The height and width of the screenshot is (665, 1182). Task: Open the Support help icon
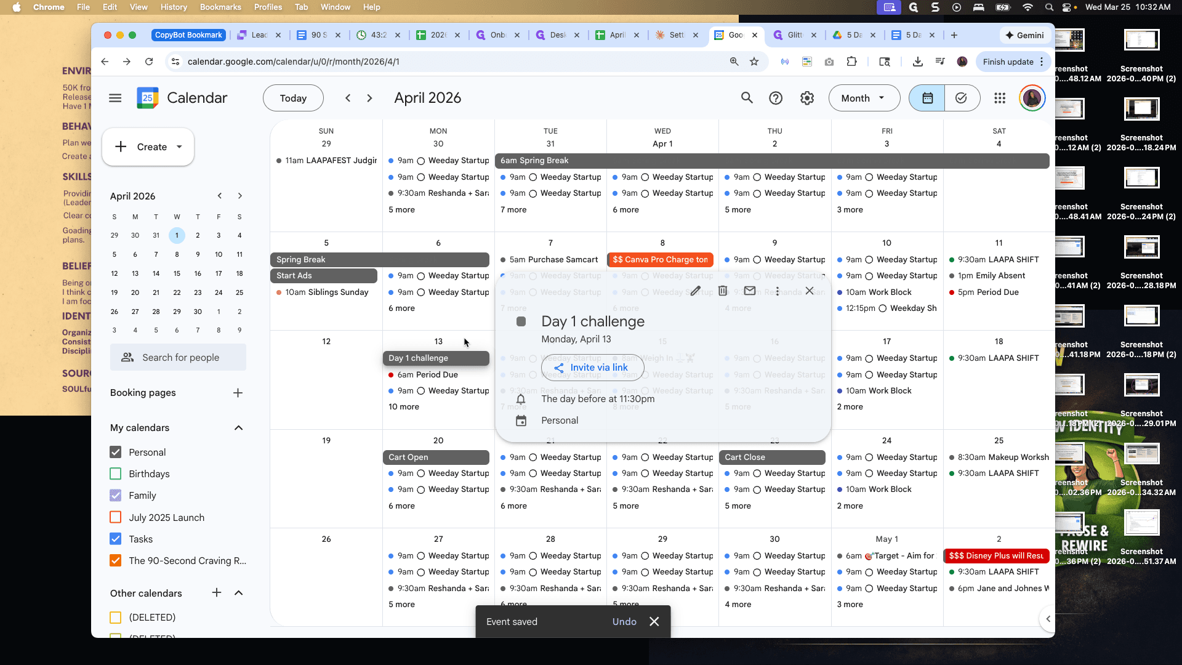click(776, 98)
